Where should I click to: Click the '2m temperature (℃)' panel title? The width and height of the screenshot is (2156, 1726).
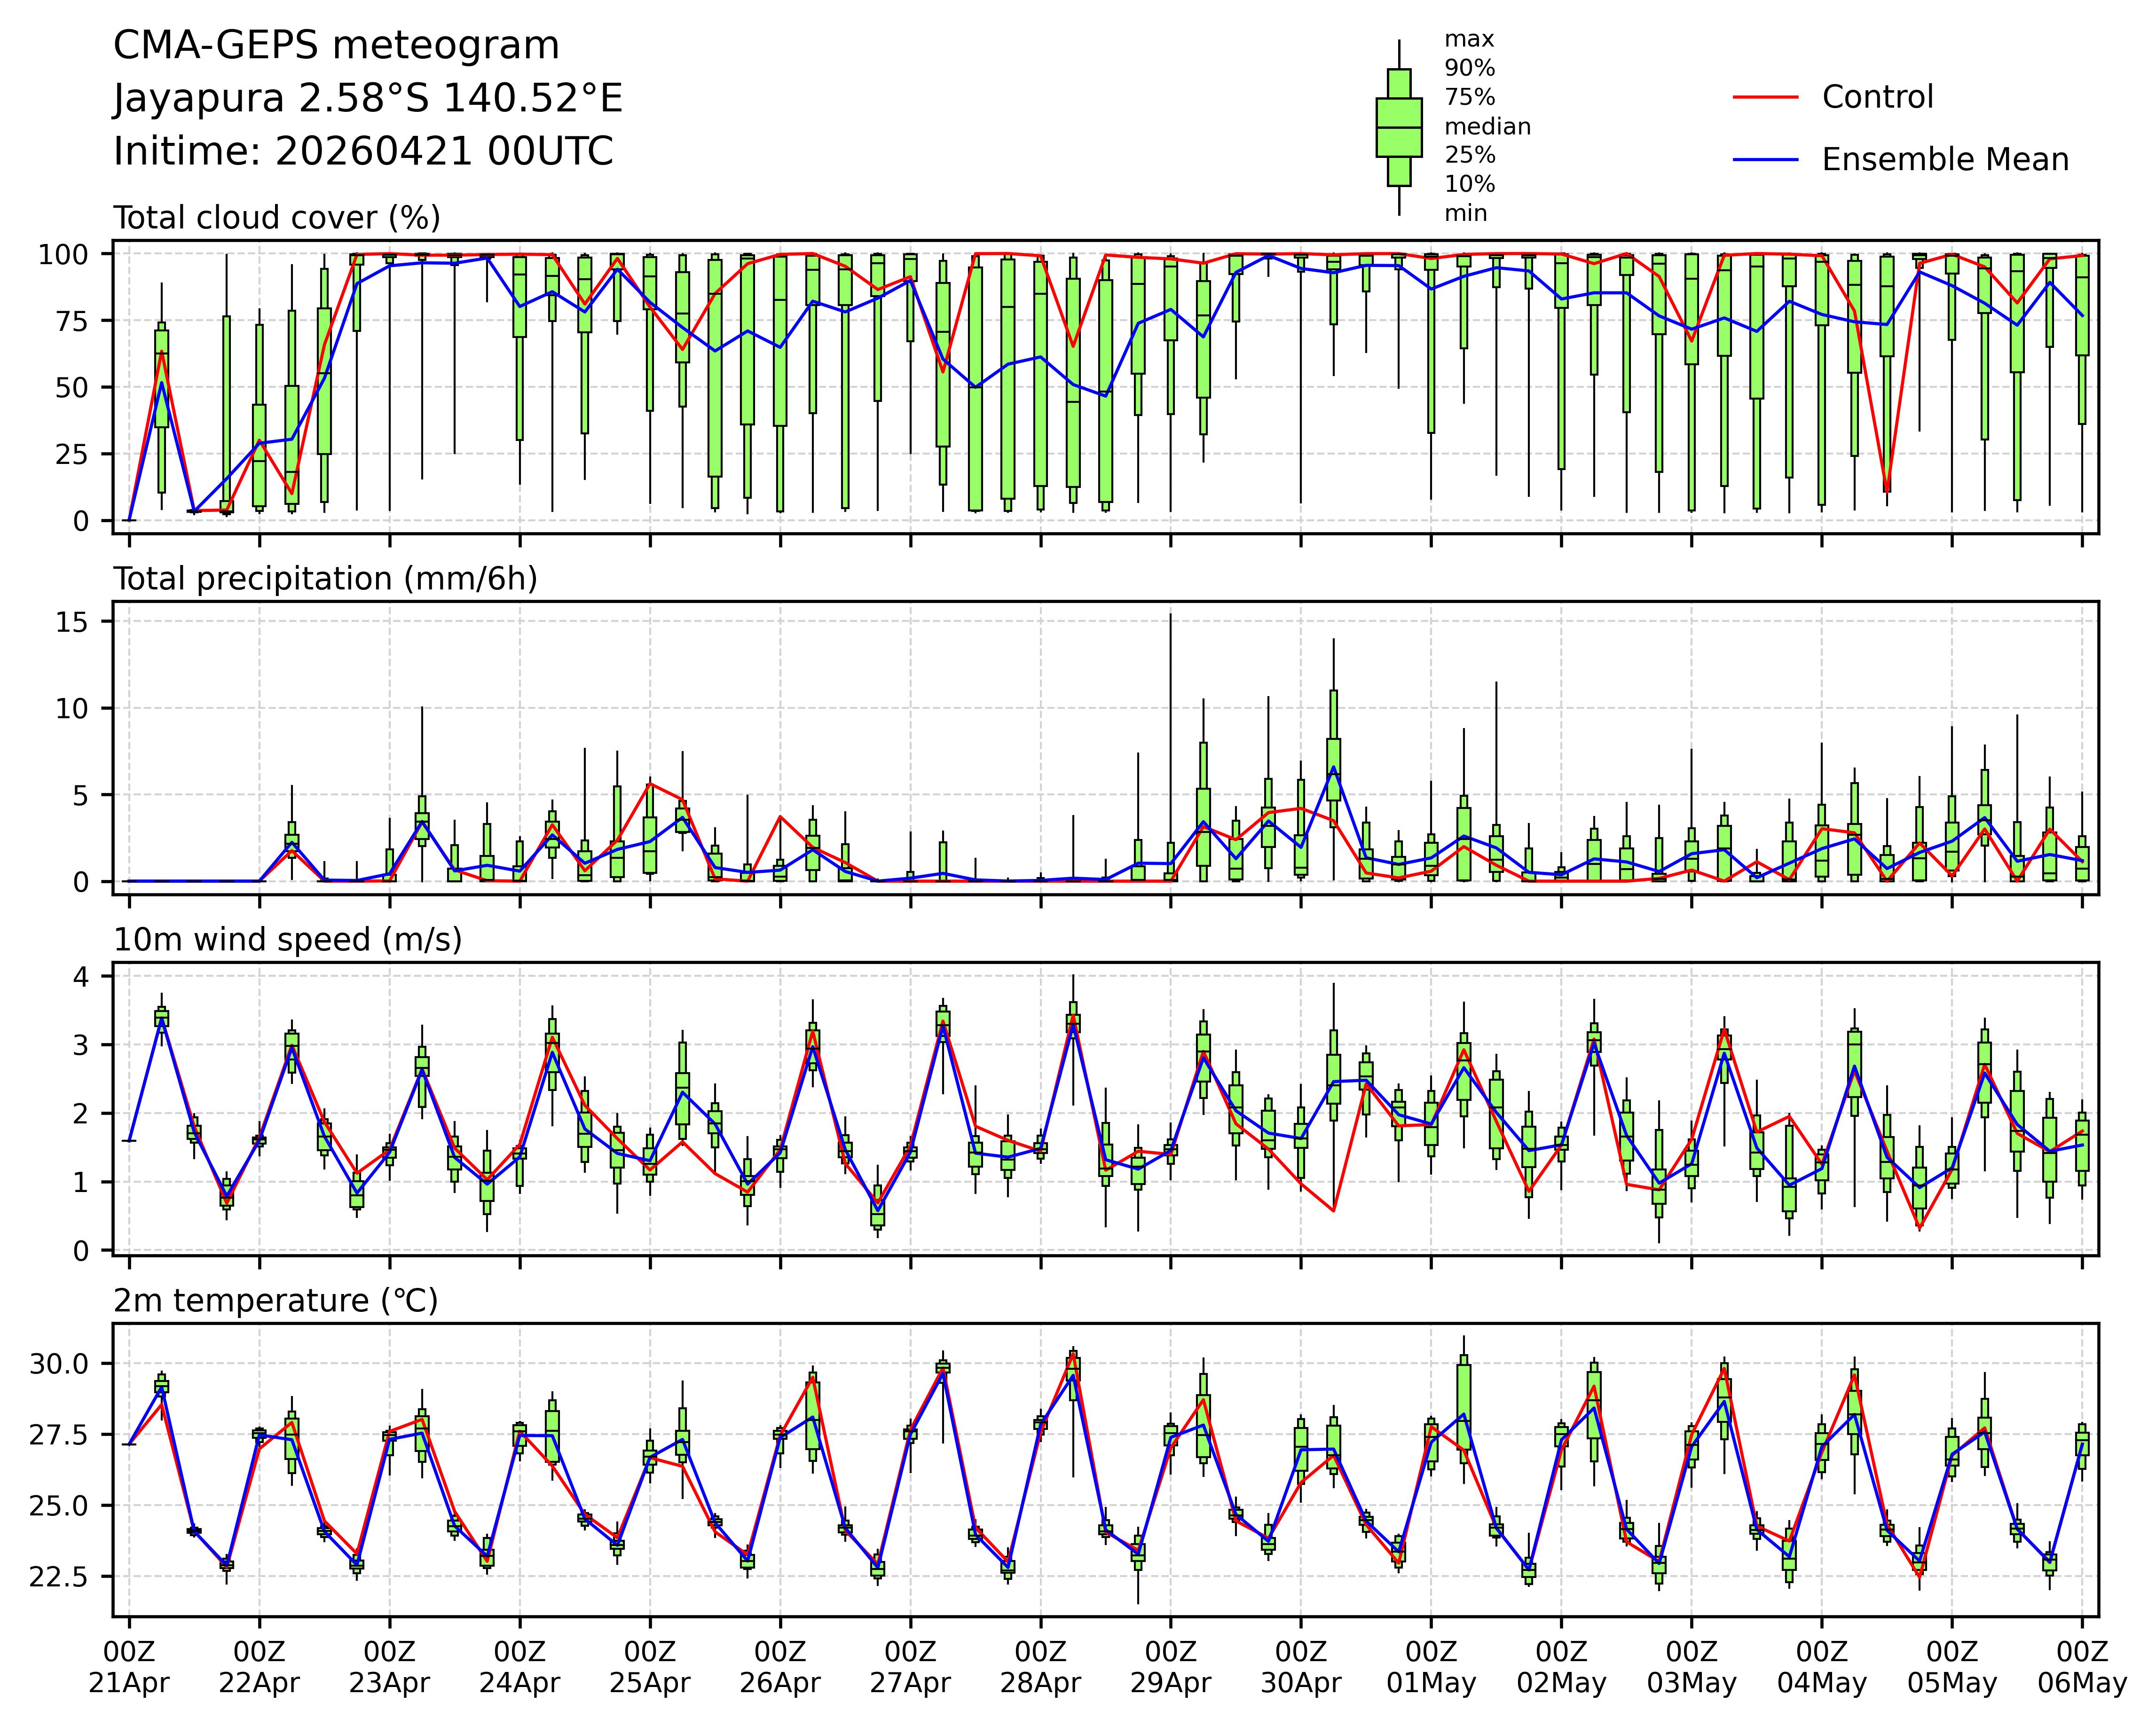[276, 1301]
